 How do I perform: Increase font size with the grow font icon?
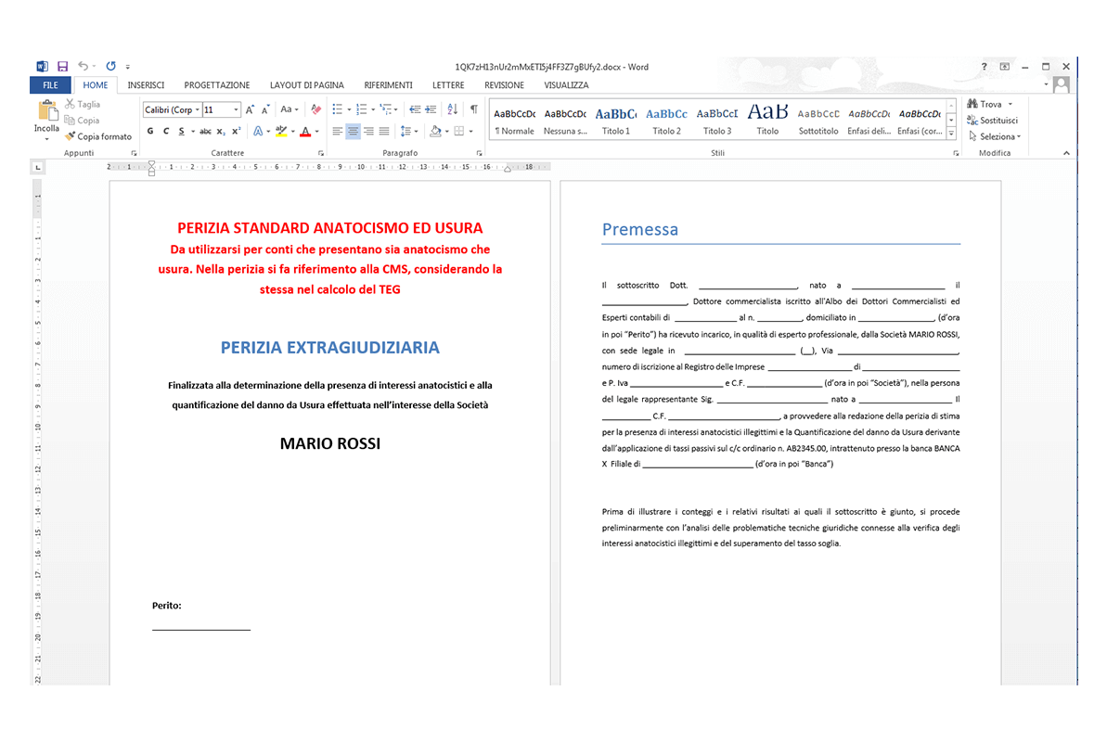(x=250, y=109)
